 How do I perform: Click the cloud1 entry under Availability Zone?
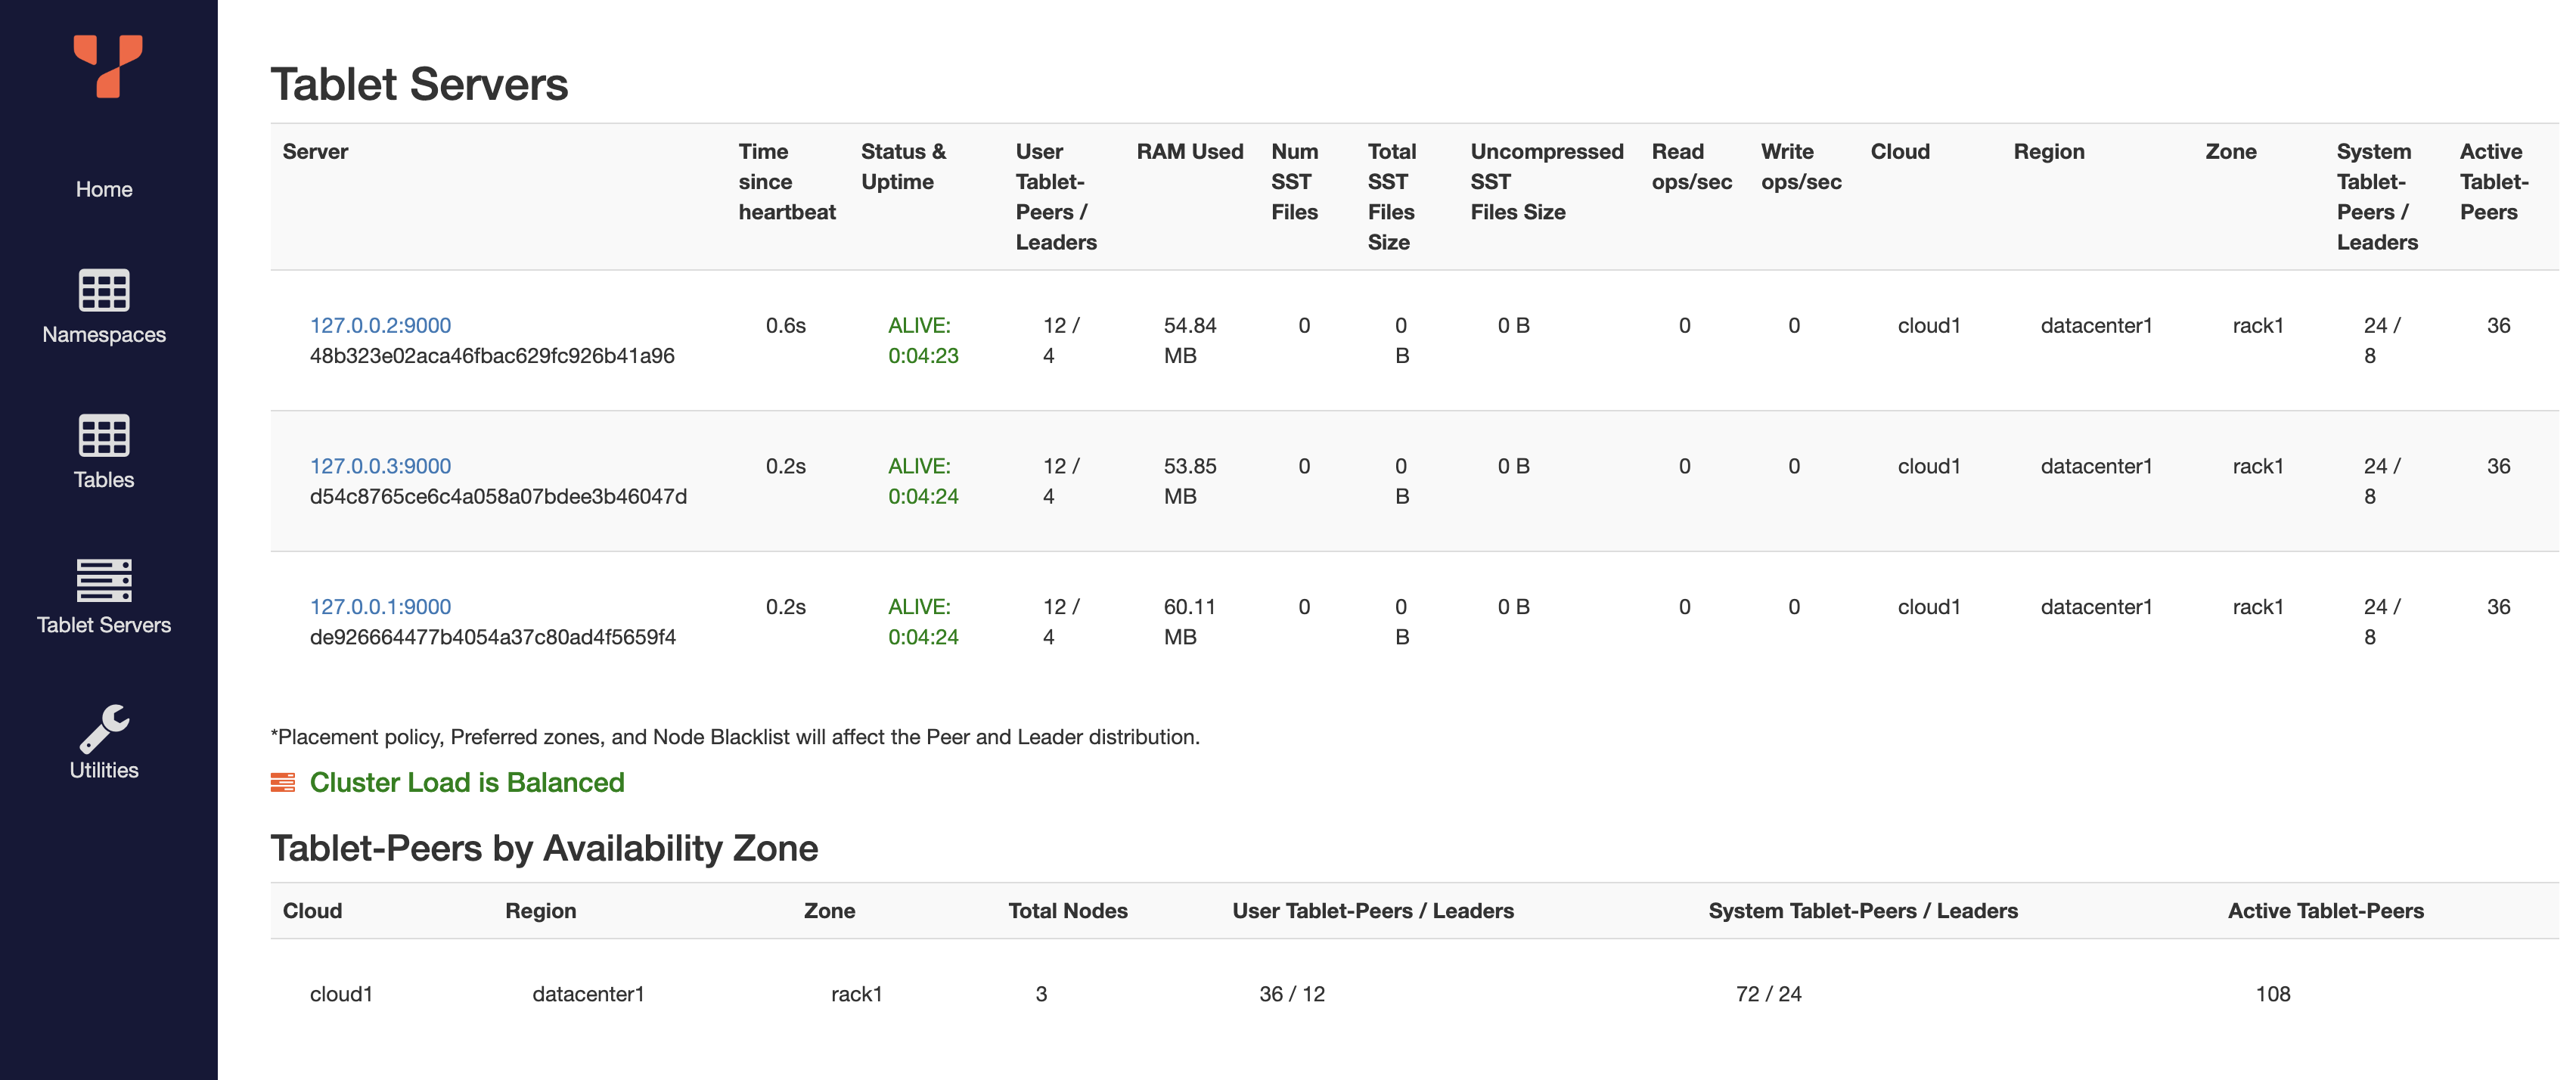pos(341,993)
